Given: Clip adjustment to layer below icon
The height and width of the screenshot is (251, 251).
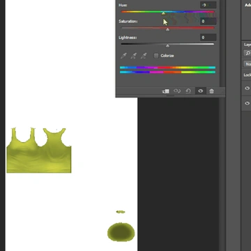Looking at the screenshot, I should (166, 91).
